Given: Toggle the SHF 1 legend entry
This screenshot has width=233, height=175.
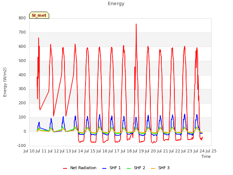Looking at the screenshot, I should coord(111,168).
